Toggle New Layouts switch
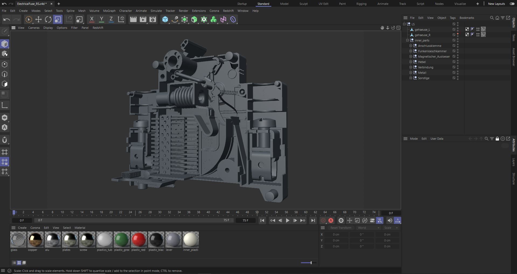The height and width of the screenshot is (274, 517). point(512,4)
